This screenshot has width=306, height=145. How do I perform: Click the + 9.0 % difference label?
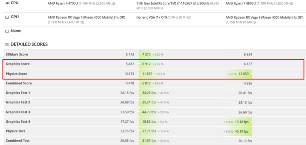pyautogui.click(x=163, y=122)
